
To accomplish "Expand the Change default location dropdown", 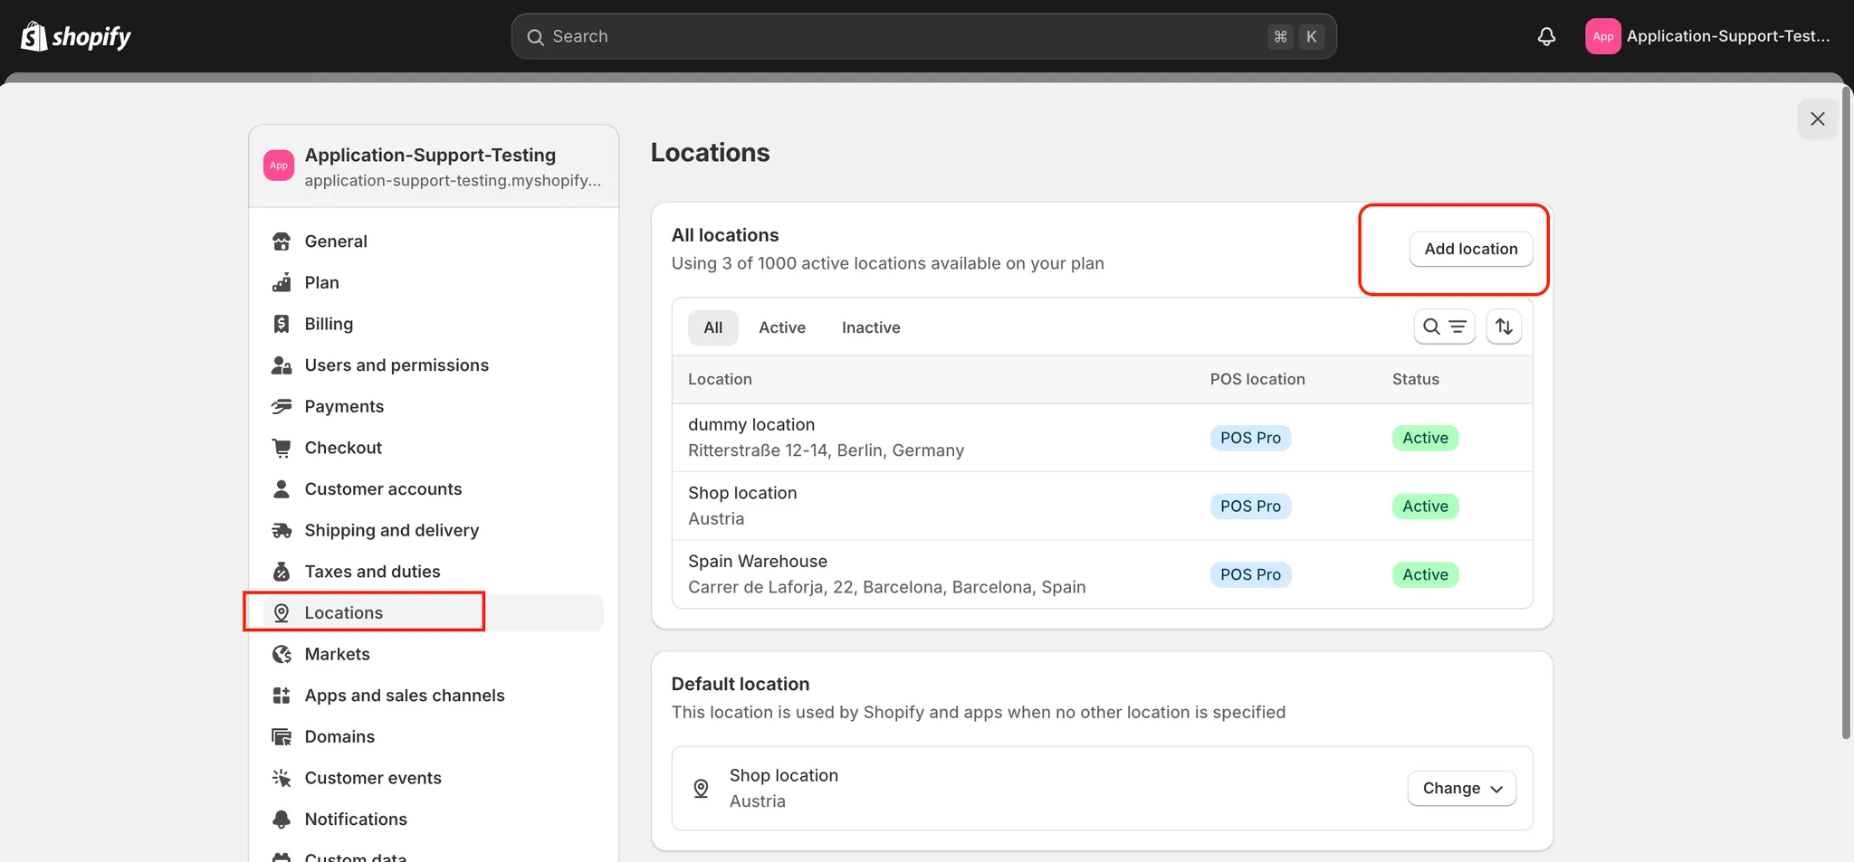I will click(x=1461, y=788).
